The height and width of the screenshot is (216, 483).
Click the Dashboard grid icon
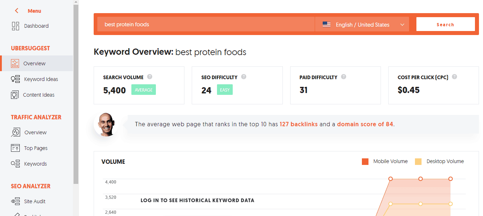click(15, 26)
